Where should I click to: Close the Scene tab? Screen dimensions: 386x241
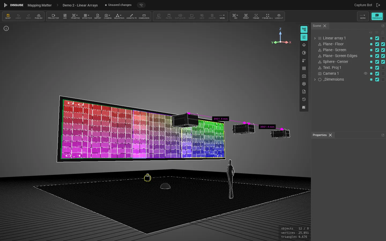click(x=325, y=26)
